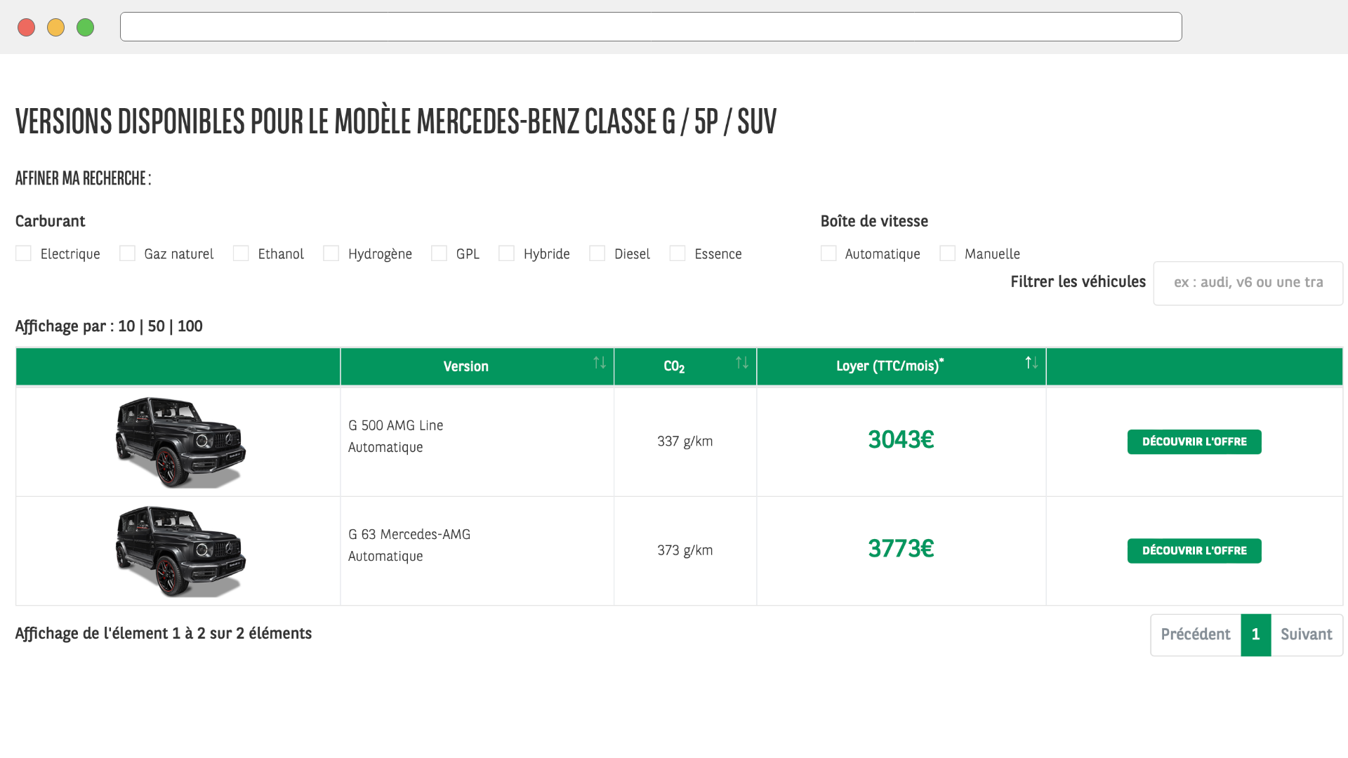Enable the Hybride fuel filter
Viewport: 1348px width, 758px height.
pos(506,253)
